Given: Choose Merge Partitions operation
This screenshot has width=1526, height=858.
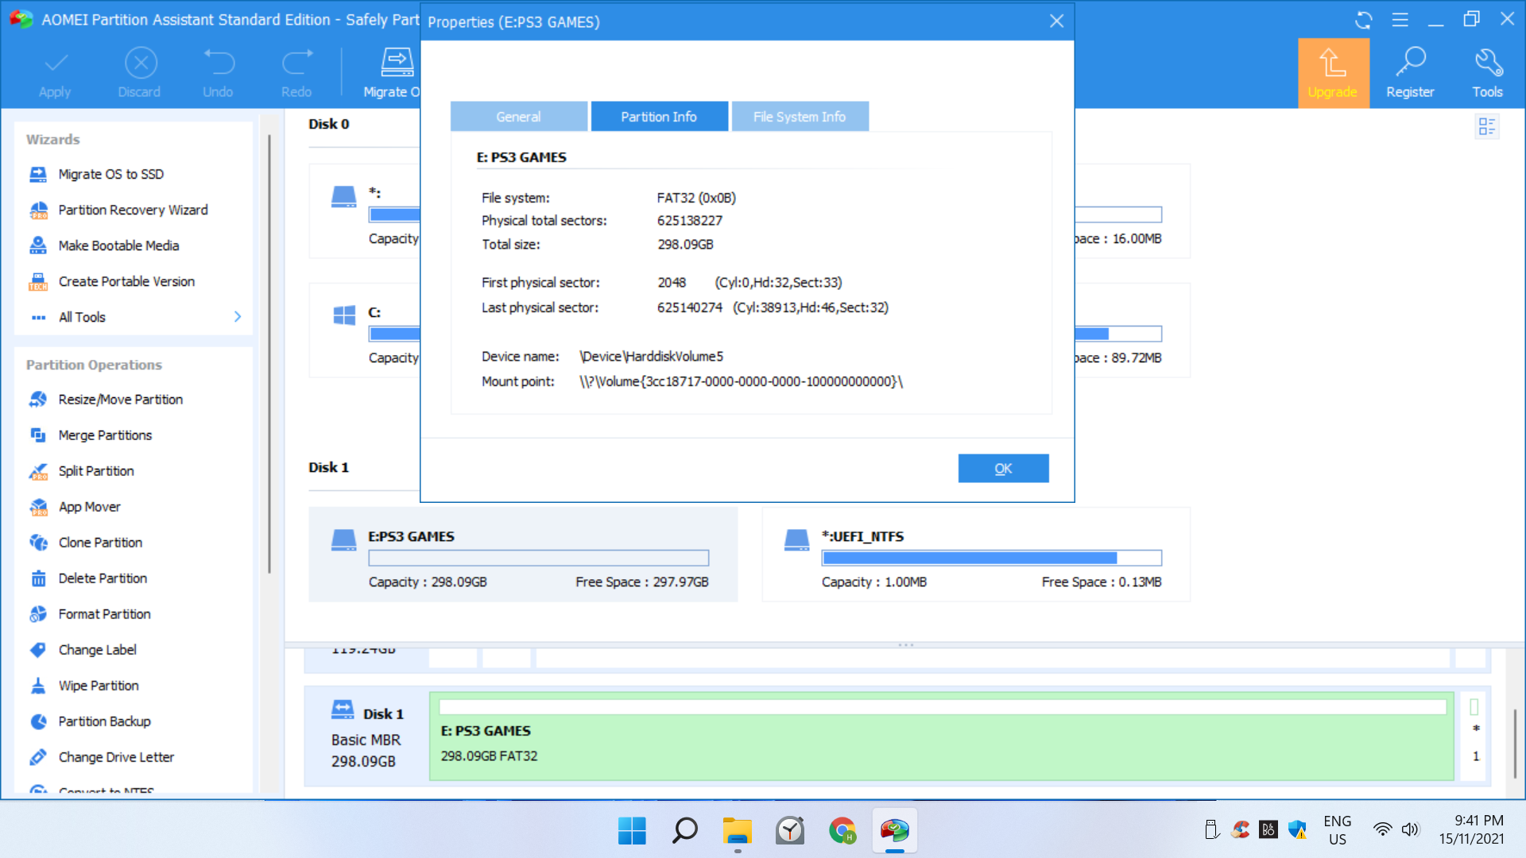Looking at the screenshot, I should point(105,435).
